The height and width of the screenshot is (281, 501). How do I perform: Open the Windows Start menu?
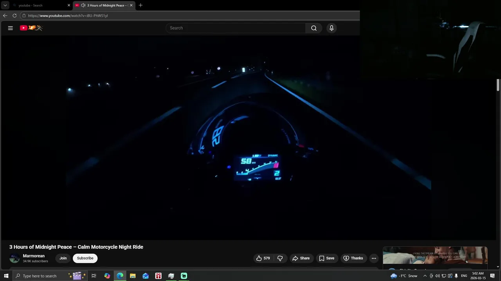pyautogui.click(x=6, y=276)
